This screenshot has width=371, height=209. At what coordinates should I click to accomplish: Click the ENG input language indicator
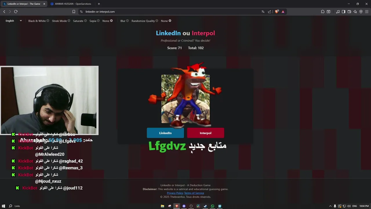click(354, 206)
